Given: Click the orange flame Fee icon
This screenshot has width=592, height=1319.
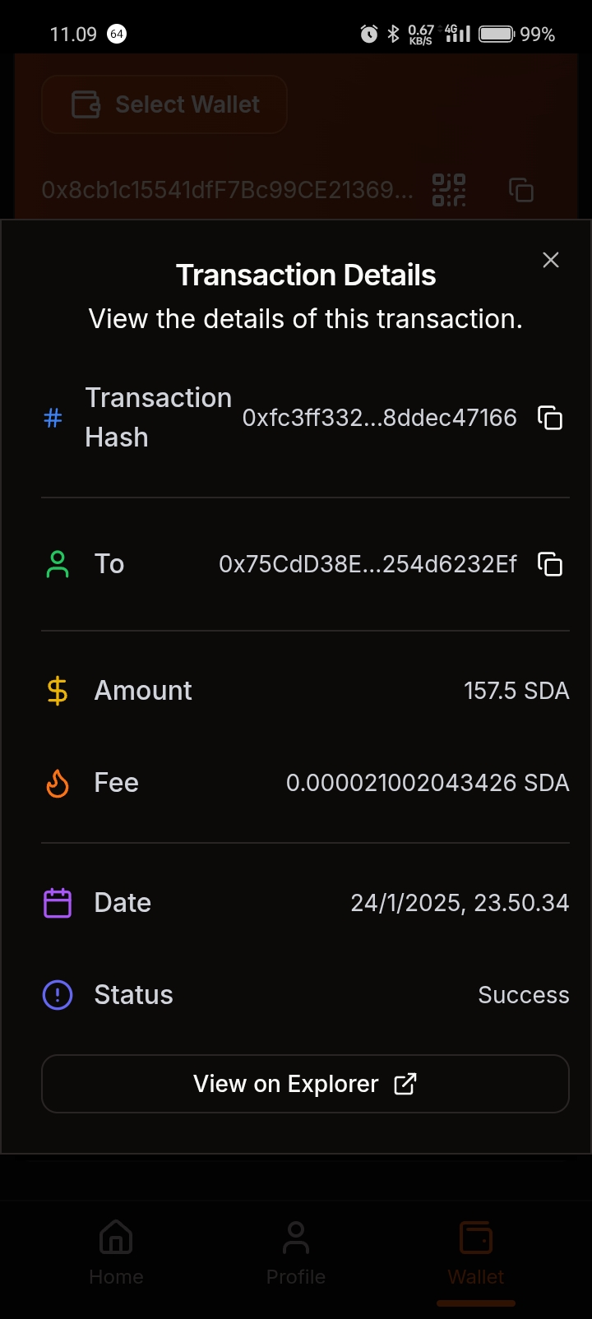Looking at the screenshot, I should [58, 783].
